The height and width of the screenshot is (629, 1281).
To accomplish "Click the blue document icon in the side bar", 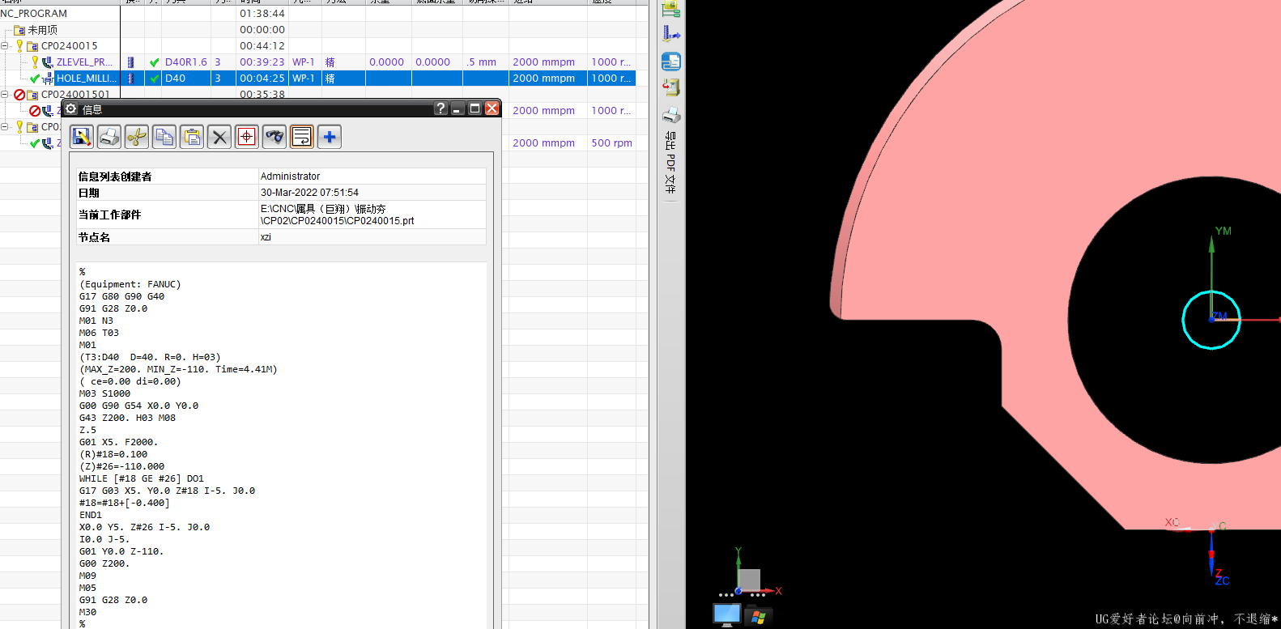I will tap(671, 62).
